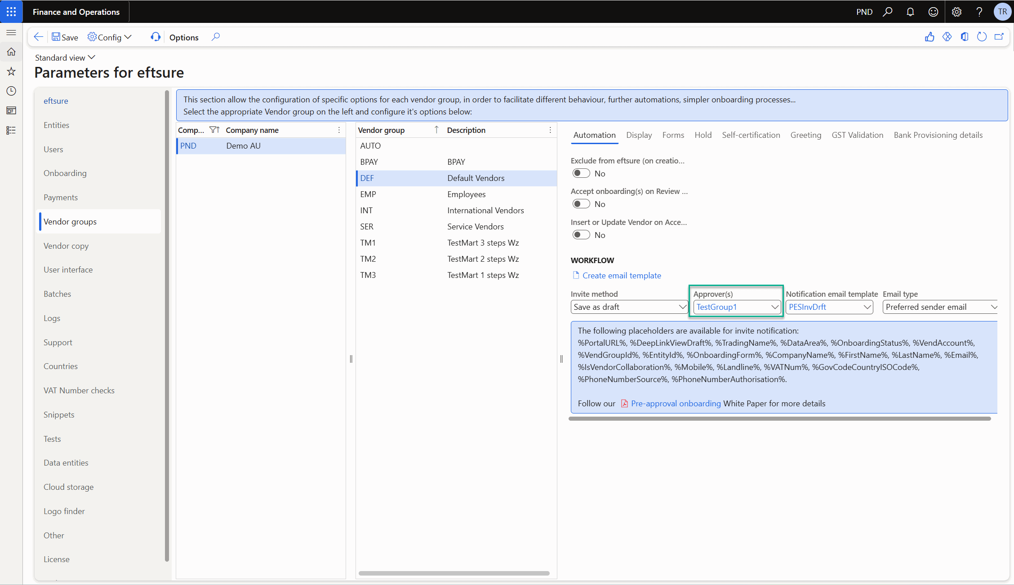Open global search magnifier in header

pyautogui.click(x=887, y=12)
